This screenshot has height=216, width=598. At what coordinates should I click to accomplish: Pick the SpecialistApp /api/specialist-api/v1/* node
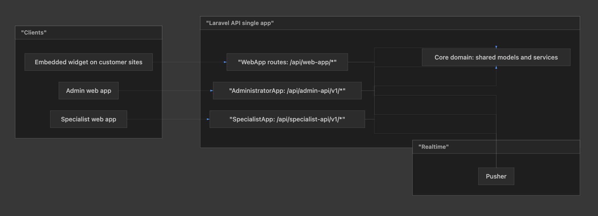point(287,119)
